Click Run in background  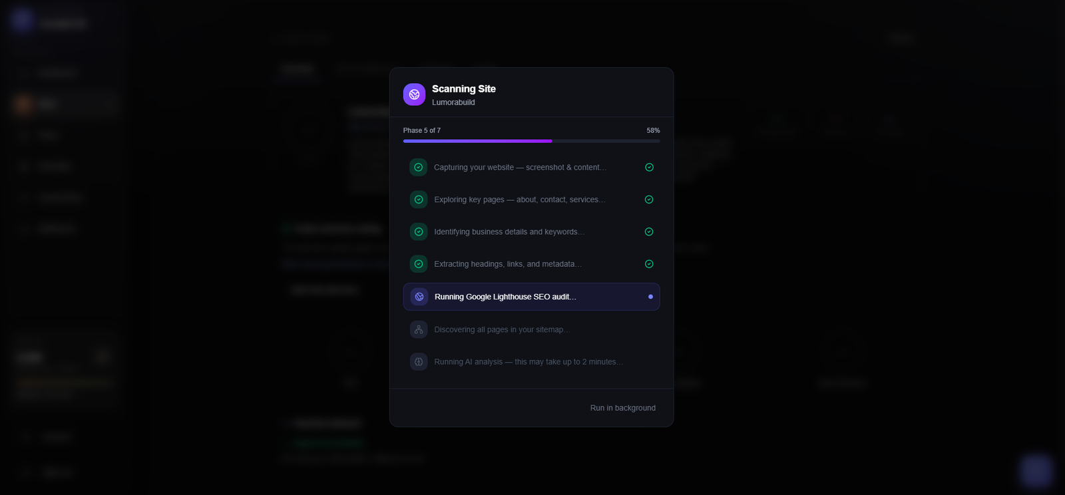[x=623, y=408]
